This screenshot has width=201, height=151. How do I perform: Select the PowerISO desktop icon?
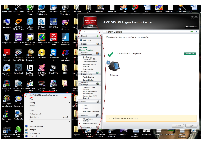pos(42,54)
